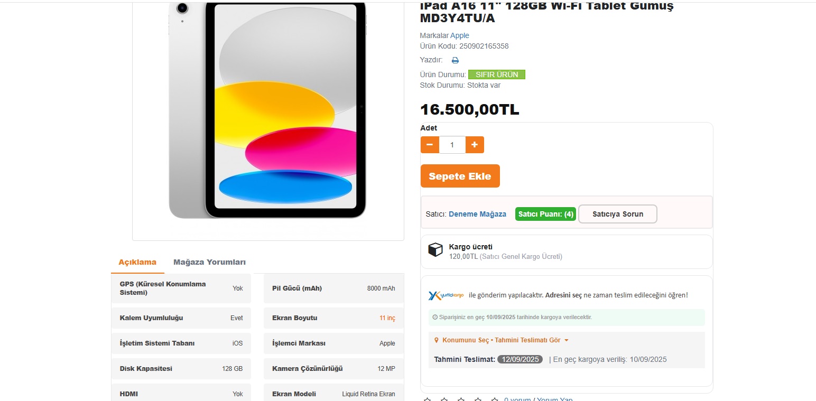Click the fifth rating star

point(495,399)
